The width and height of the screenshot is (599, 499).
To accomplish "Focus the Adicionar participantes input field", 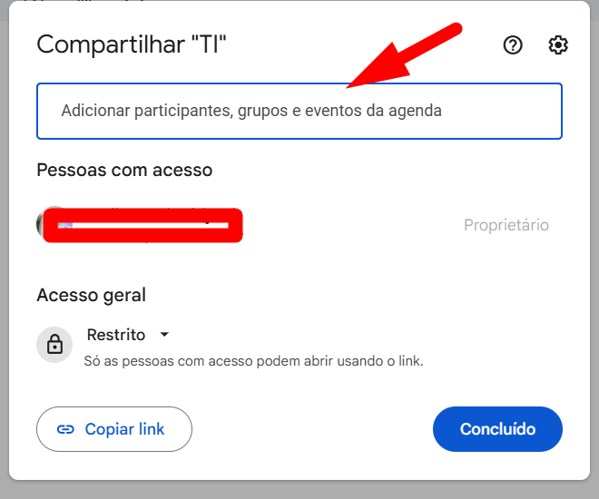I will coord(299,112).
